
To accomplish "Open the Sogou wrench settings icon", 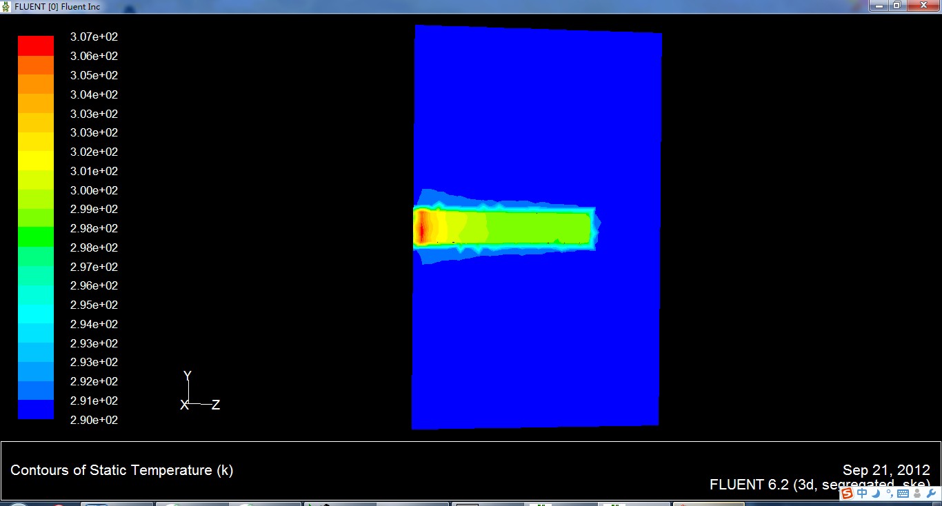I will tap(931, 493).
